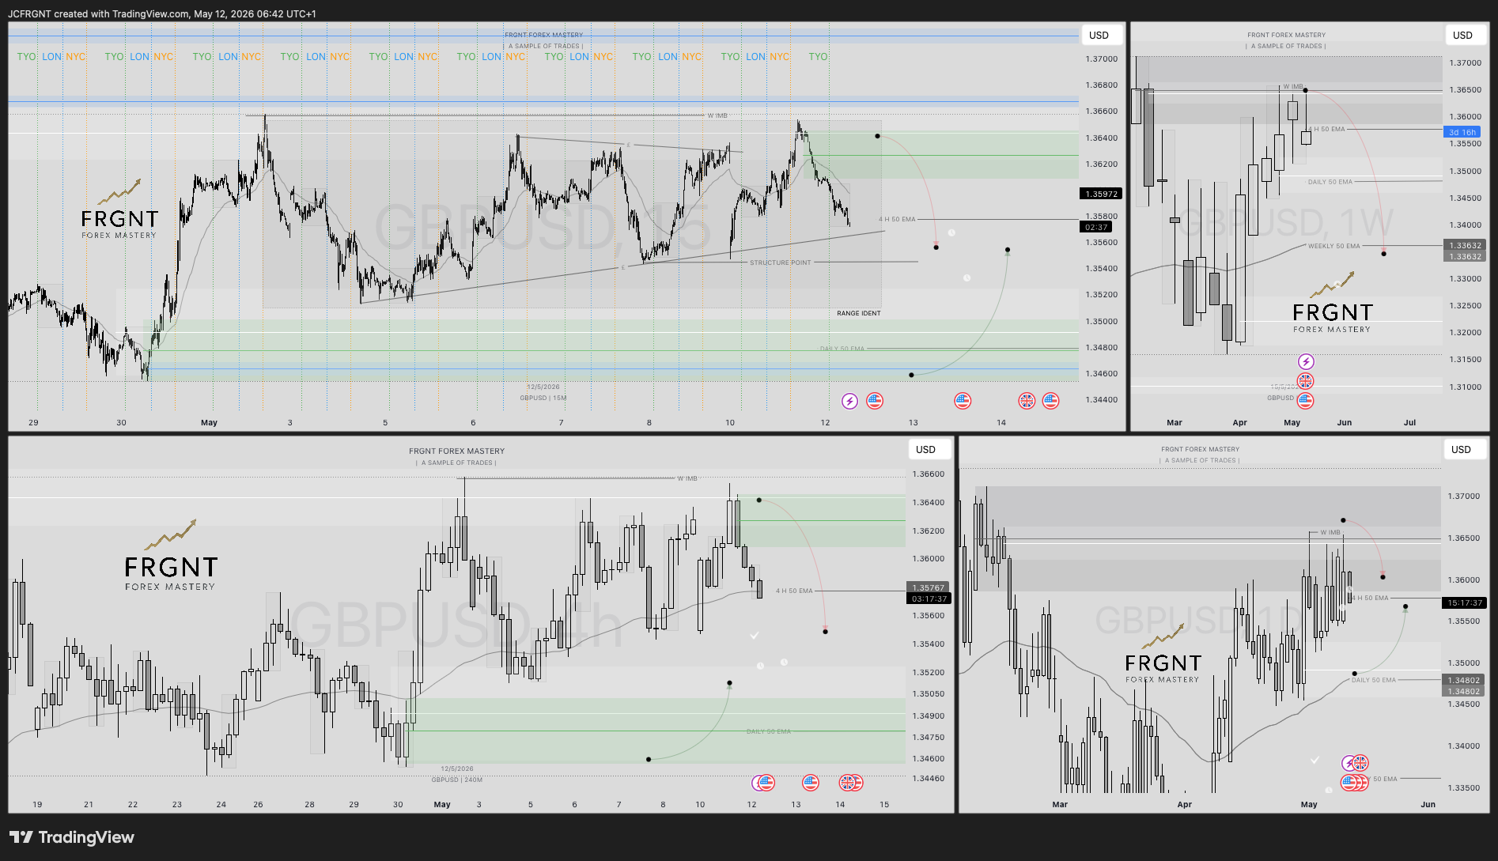Select 4 H 50 EMA label on weekly chart

[1326, 129]
